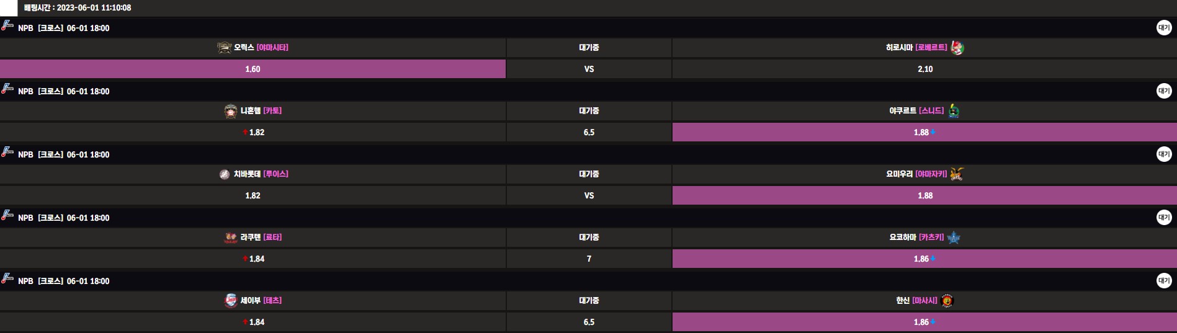Click the Hanshin team logo icon

[947, 301]
